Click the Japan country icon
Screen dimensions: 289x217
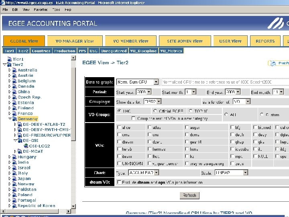tap(14, 178)
